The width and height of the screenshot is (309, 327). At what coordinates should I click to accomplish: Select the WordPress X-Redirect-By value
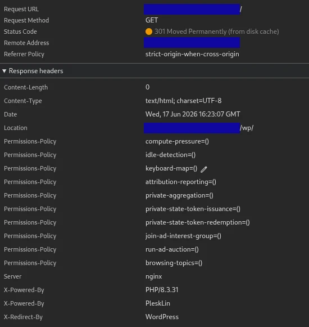(x=162, y=317)
